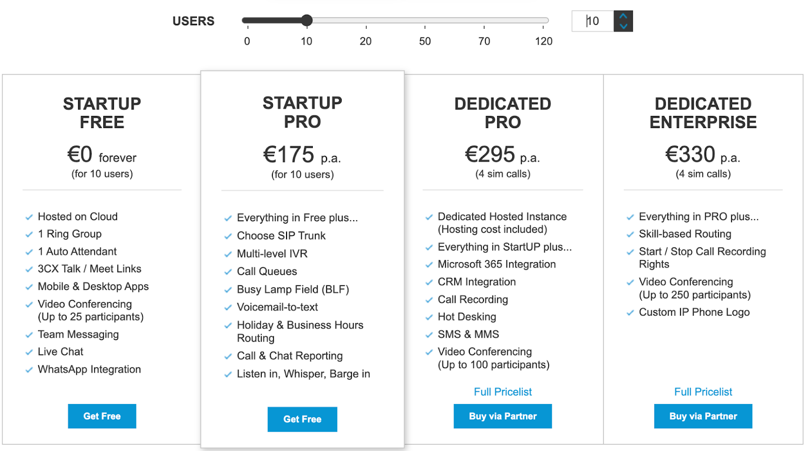Viewport: 810px width, 451px height.
Task: Open Full Pricelist under Dedicated Pro
Action: 503,392
